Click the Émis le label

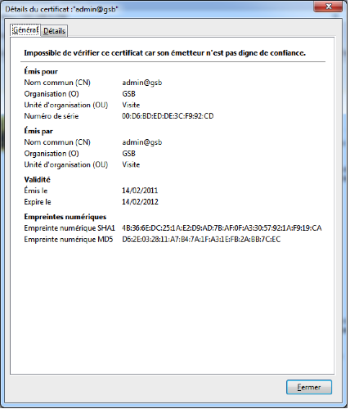36,191
